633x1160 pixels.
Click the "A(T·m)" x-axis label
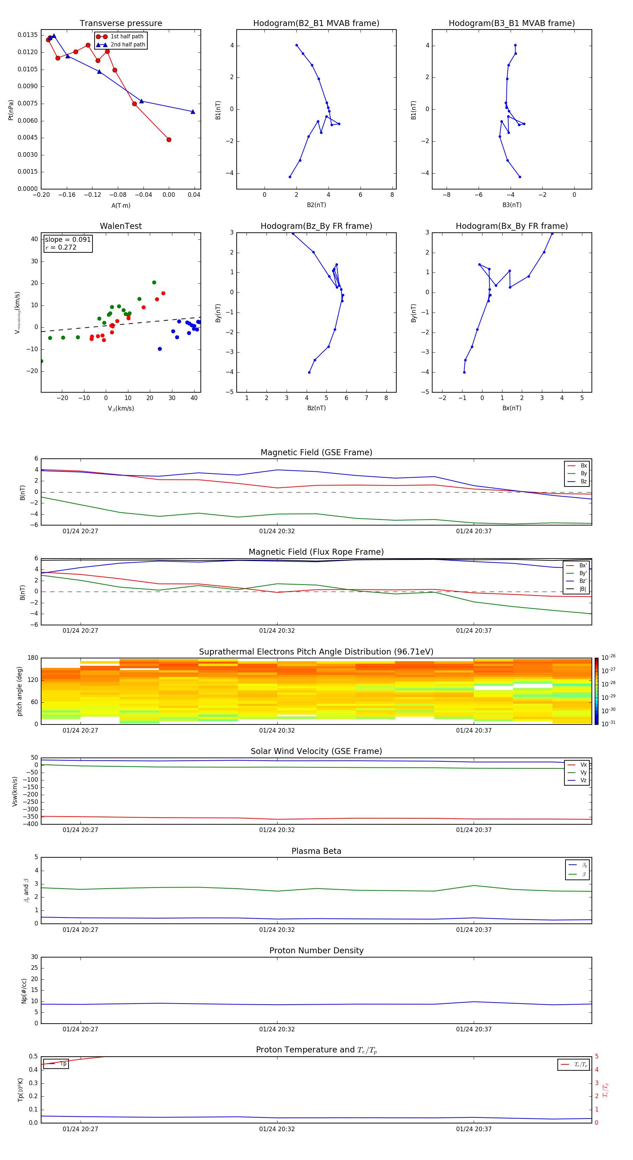(121, 206)
